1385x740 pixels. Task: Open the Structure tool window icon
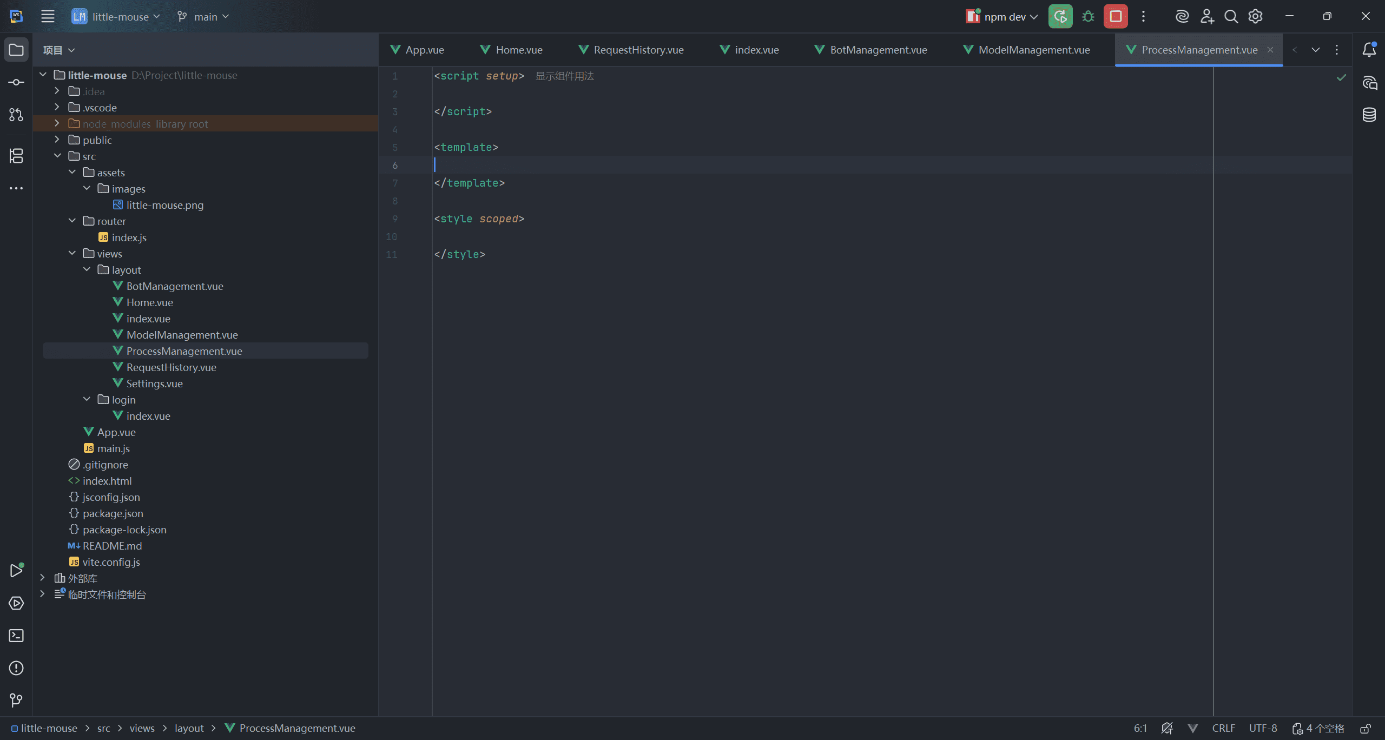click(16, 156)
